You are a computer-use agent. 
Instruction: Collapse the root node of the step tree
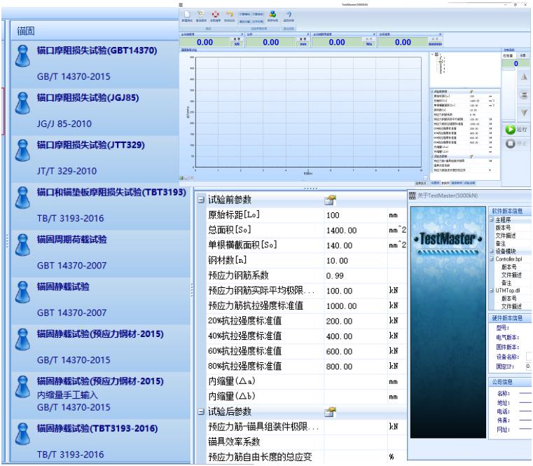click(x=433, y=55)
